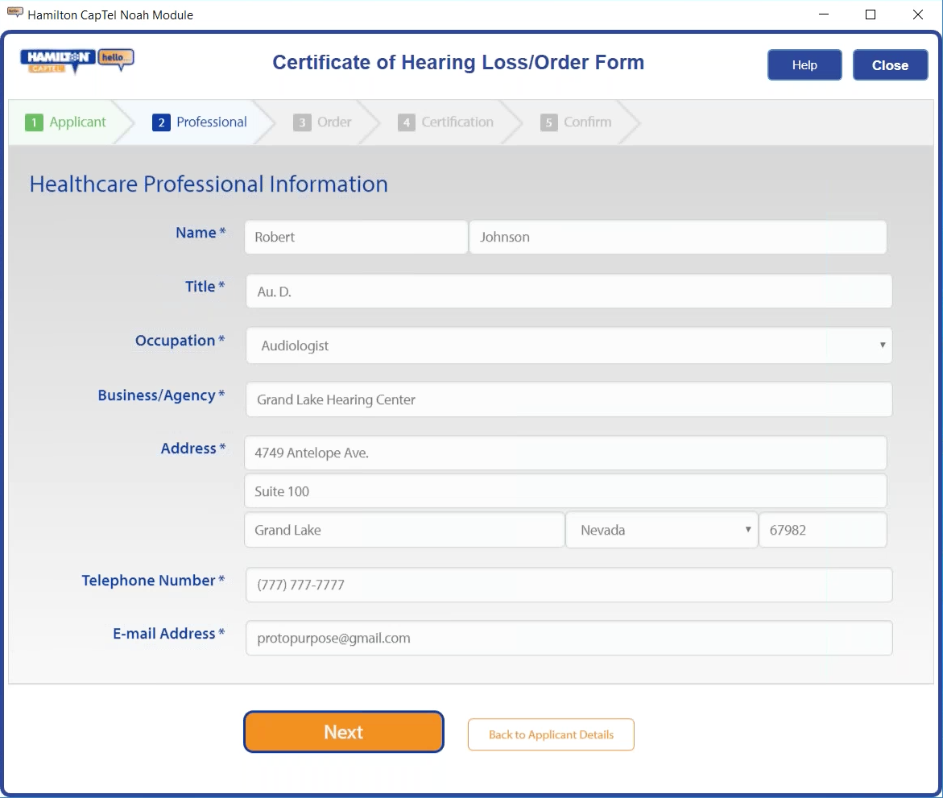Open the state dropdown showing Nevada
The width and height of the screenshot is (943, 798).
click(x=661, y=530)
